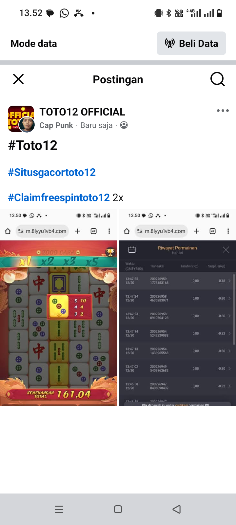Open search with the magnifier icon
The image size is (236, 525).
tap(217, 79)
